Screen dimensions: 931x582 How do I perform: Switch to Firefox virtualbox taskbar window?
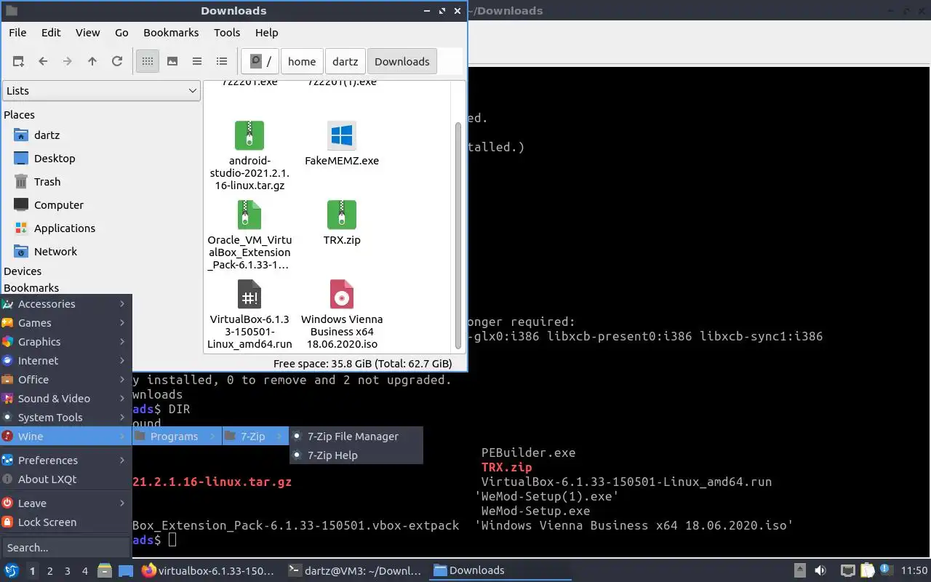coord(209,571)
